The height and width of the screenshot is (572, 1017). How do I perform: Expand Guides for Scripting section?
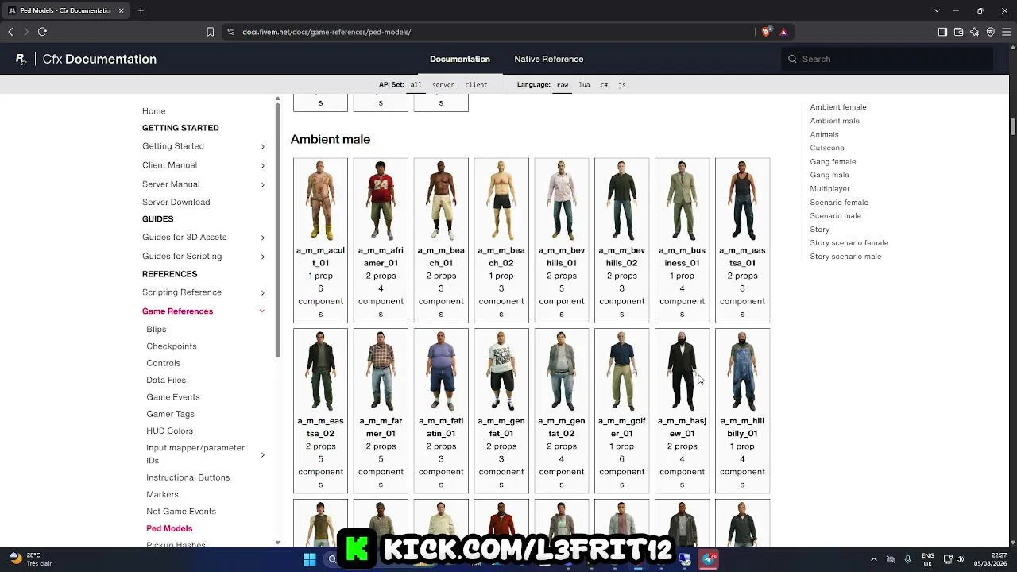click(263, 257)
